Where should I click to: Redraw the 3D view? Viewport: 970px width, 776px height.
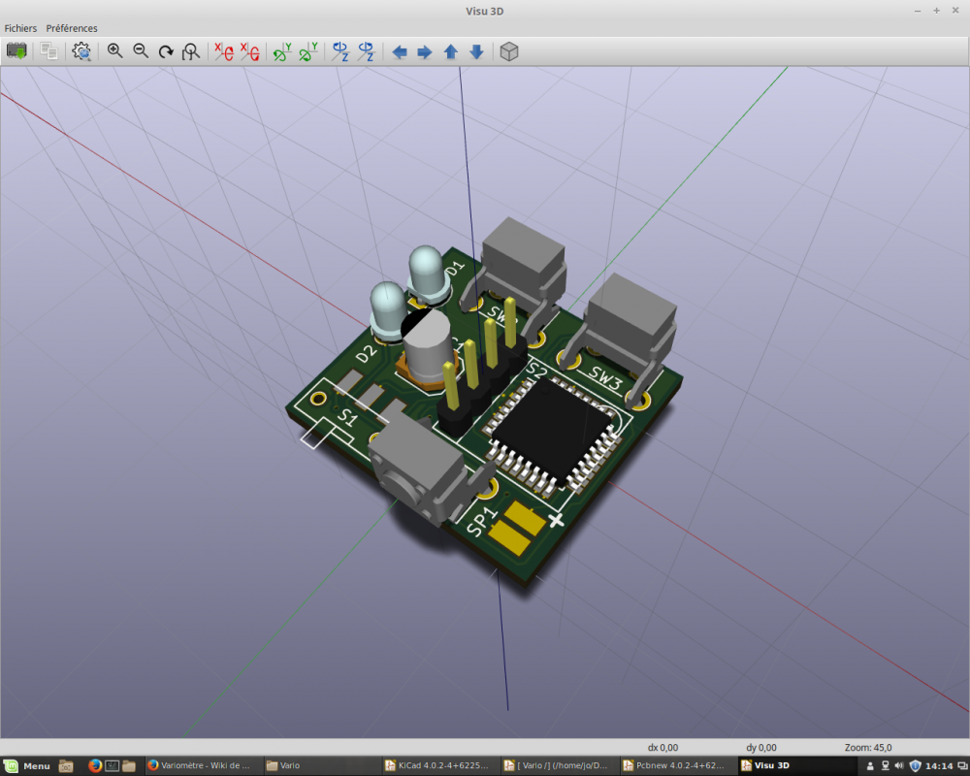tap(166, 51)
